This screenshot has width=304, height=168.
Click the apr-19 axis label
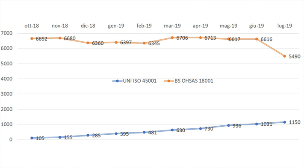(200, 26)
